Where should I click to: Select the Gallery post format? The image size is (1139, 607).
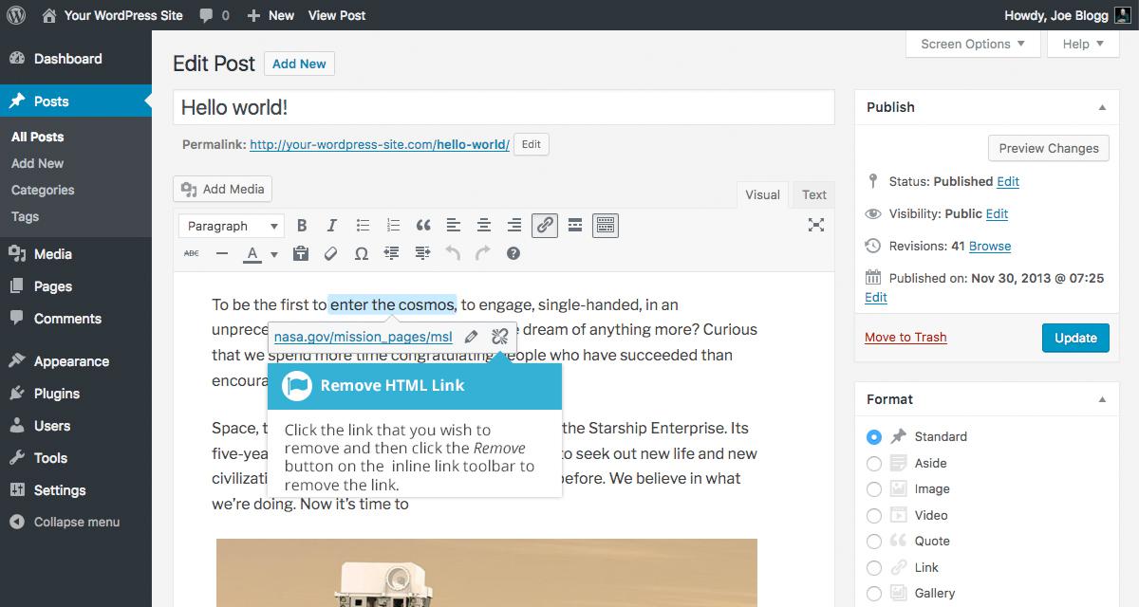click(873, 594)
